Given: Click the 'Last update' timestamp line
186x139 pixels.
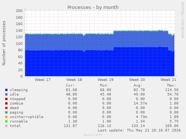Looking at the screenshot, I should 139,130.
